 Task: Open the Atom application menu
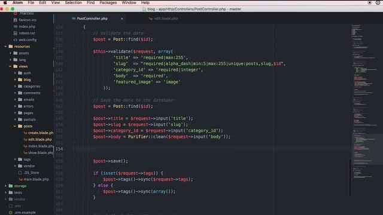click(17, 2)
